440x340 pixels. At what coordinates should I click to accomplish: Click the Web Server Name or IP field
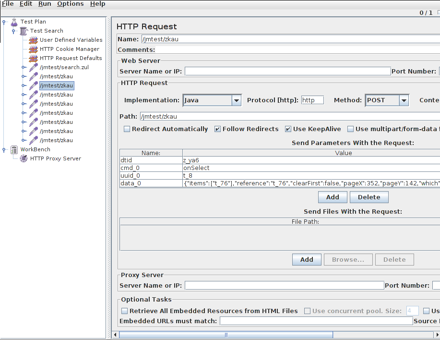[287, 71]
